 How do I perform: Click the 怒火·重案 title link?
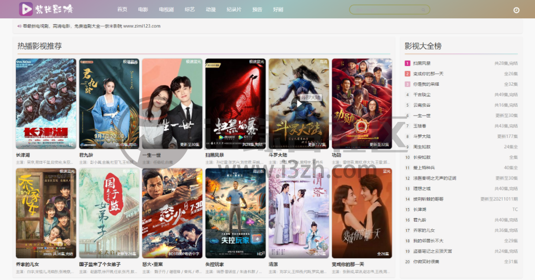tap(153, 264)
